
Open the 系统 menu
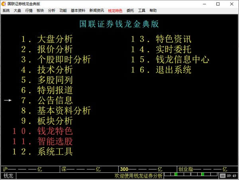pos(6,10)
